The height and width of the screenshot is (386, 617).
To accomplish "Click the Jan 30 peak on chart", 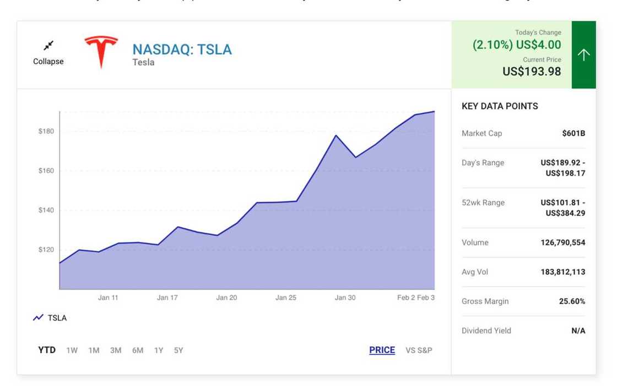I will (335, 135).
